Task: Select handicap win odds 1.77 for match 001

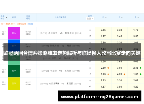Action: pyautogui.click(x=103, y=36)
